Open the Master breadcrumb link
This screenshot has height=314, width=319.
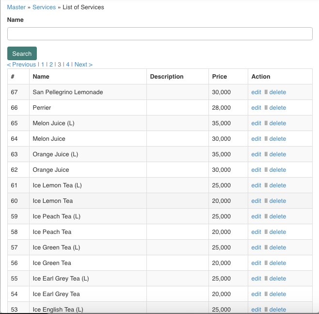[16, 7]
